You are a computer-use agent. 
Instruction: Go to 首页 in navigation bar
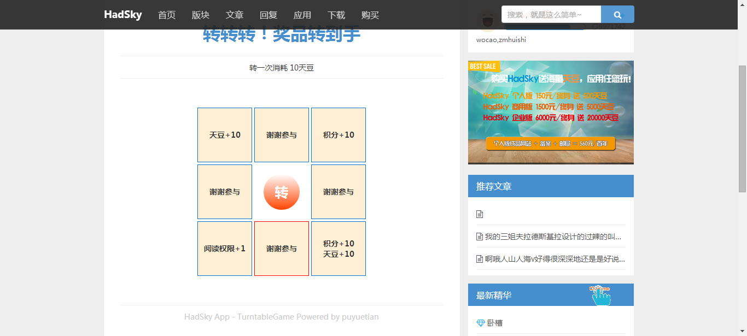point(167,15)
